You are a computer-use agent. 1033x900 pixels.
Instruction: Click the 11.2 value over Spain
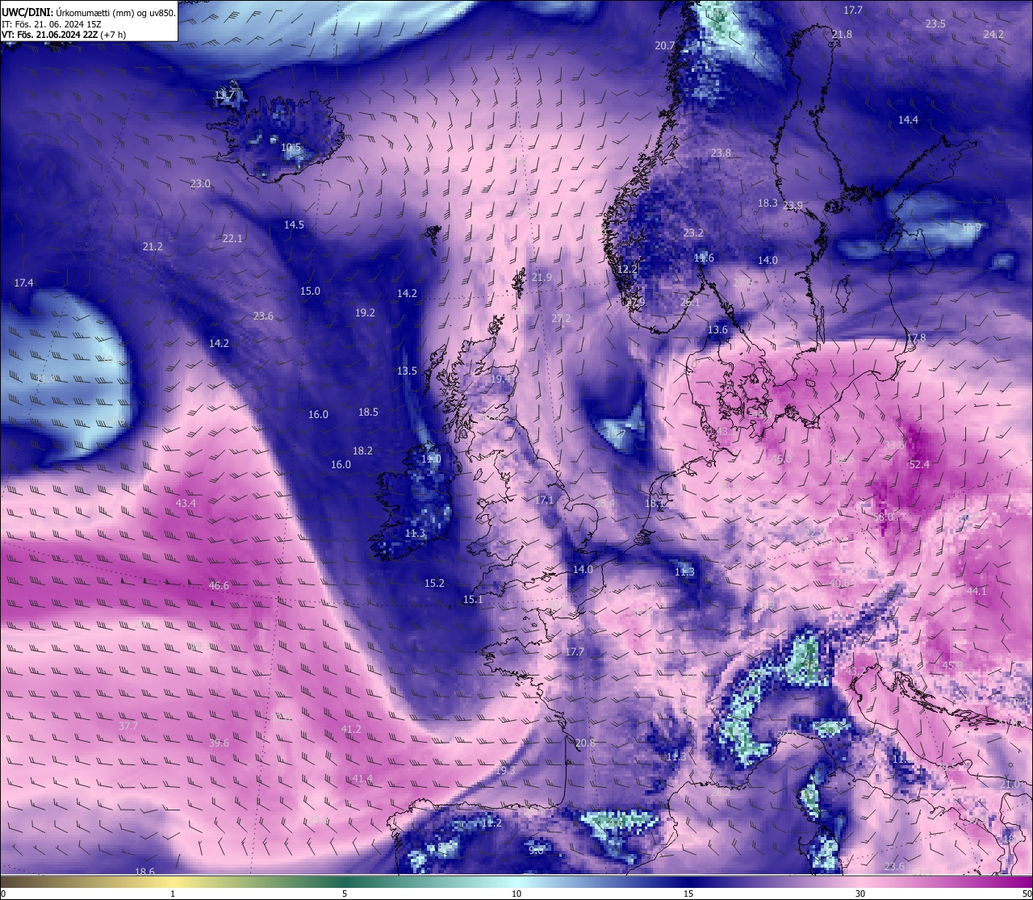coord(491,823)
